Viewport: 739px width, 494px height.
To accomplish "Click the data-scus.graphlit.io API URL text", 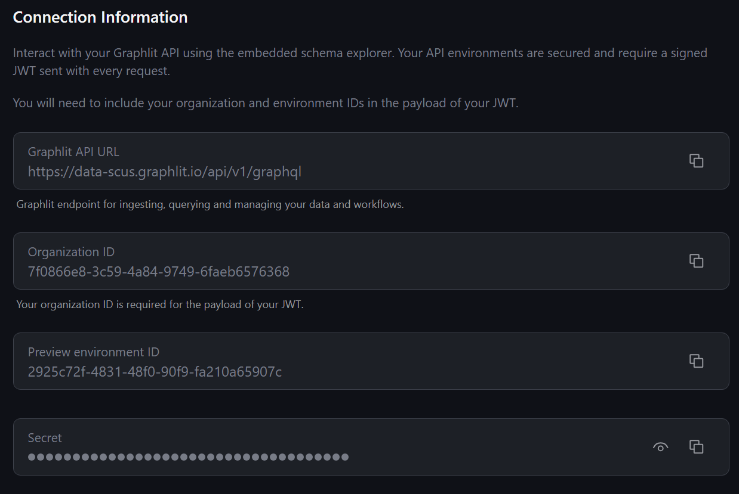I will 165,172.
